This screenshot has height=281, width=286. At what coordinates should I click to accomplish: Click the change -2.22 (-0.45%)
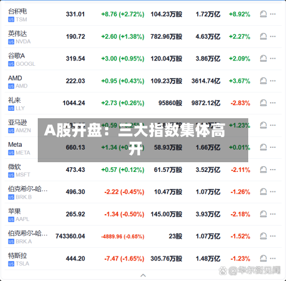point(124,192)
